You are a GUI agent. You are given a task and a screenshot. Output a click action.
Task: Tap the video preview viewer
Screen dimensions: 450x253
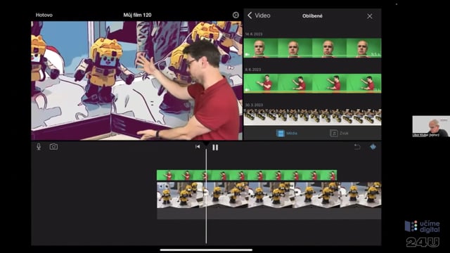click(136, 81)
